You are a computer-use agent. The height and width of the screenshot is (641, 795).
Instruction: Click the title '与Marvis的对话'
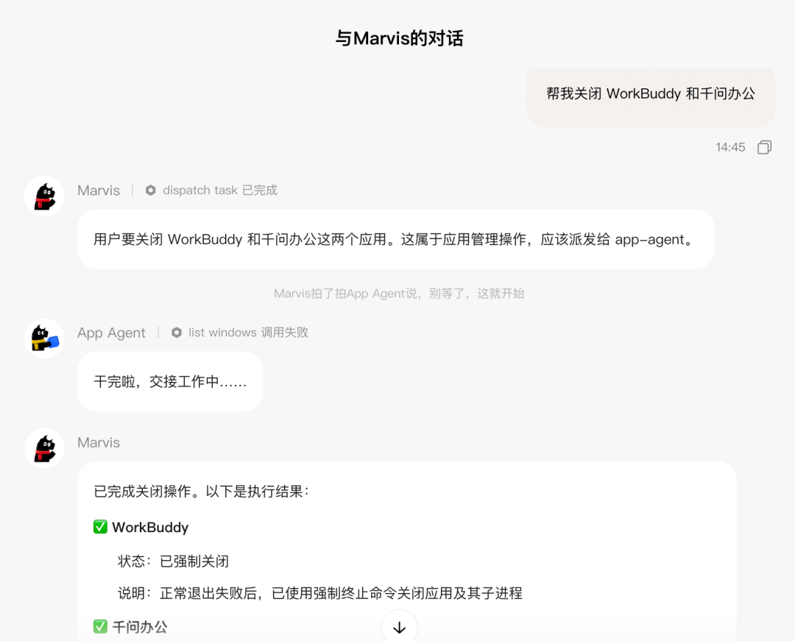coord(400,38)
